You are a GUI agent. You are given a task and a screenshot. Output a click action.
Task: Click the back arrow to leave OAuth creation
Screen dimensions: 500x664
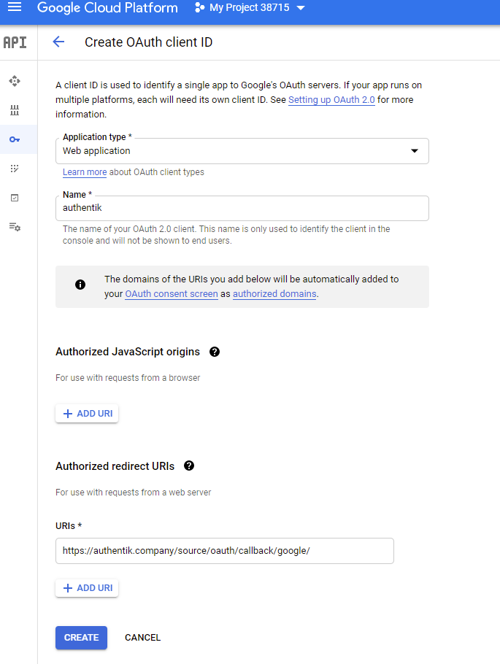coord(58,42)
